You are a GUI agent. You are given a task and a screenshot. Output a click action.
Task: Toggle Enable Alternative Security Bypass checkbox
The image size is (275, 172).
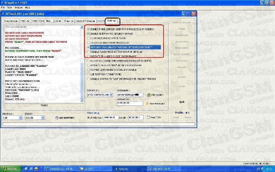88,34
